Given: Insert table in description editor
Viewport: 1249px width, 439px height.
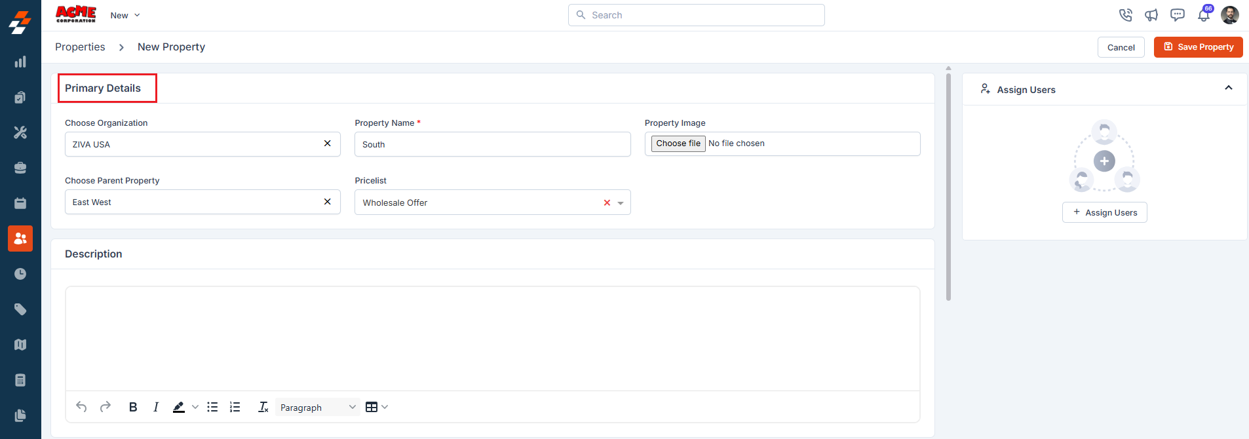Looking at the screenshot, I should (x=372, y=407).
